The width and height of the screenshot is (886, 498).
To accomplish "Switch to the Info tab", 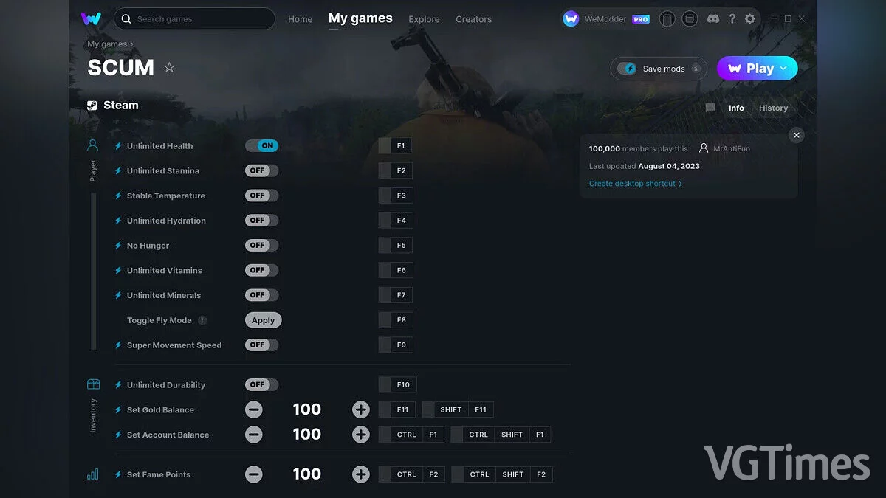I will pyautogui.click(x=736, y=108).
